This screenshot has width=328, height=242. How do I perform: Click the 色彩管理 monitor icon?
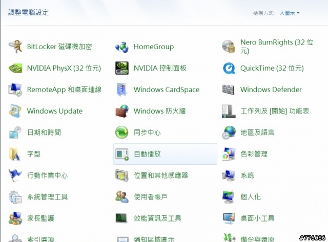point(229,154)
